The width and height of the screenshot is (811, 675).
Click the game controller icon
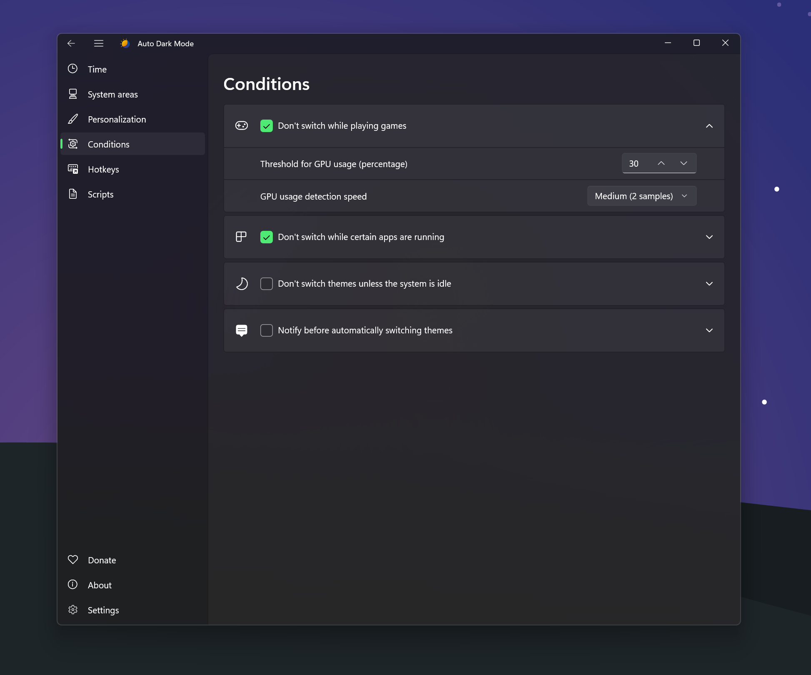pos(242,125)
